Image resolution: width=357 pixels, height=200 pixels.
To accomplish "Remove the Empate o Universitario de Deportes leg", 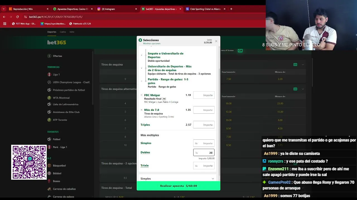I will 141,55.
